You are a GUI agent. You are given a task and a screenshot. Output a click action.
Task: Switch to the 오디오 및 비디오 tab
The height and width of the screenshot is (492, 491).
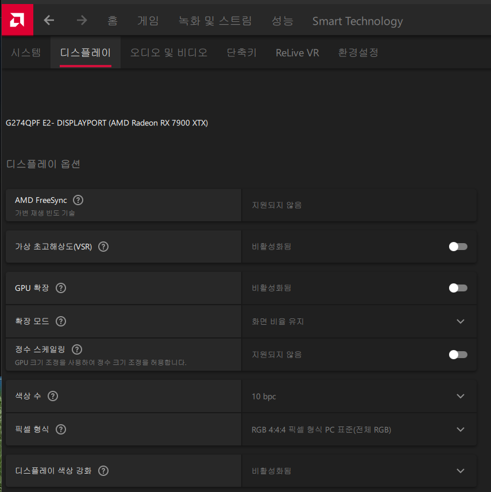(168, 53)
